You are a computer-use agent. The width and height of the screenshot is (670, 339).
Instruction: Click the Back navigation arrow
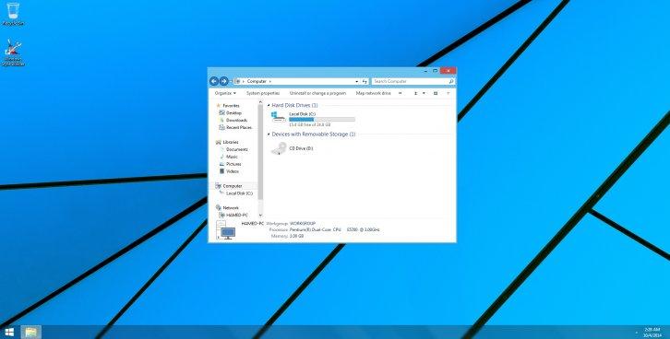(214, 81)
